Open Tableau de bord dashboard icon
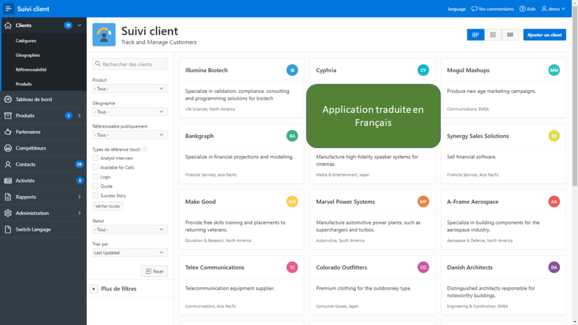The height and width of the screenshot is (325, 578). coord(8,99)
